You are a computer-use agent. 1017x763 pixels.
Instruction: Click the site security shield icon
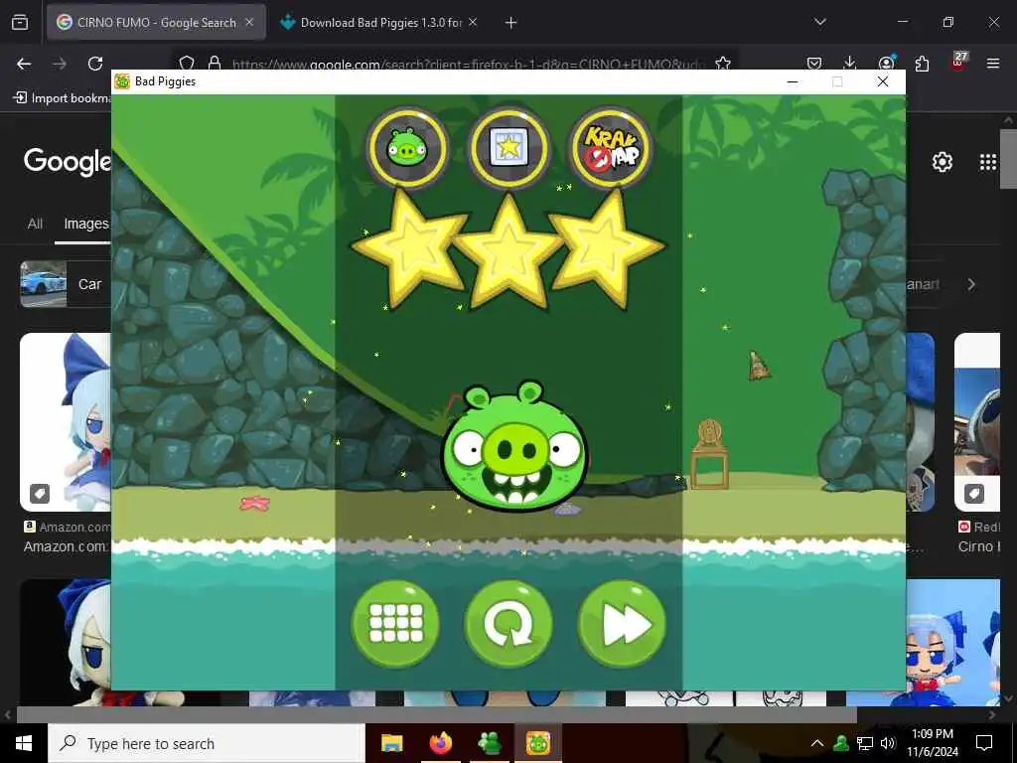click(x=187, y=63)
